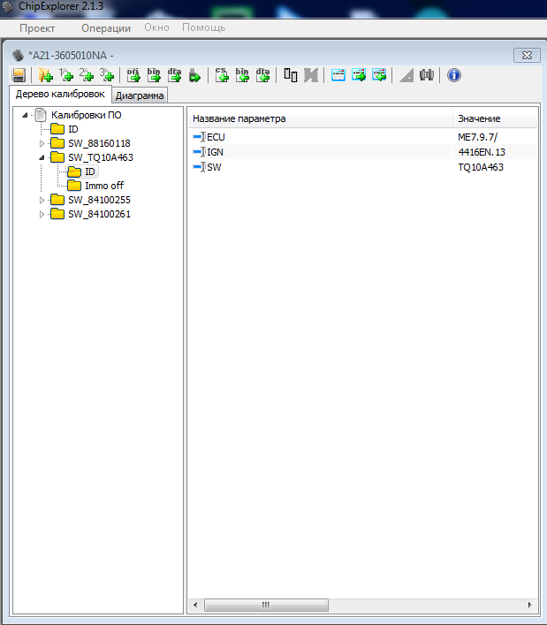Switch to the Диаграмма tab
547x625 pixels.
[140, 95]
